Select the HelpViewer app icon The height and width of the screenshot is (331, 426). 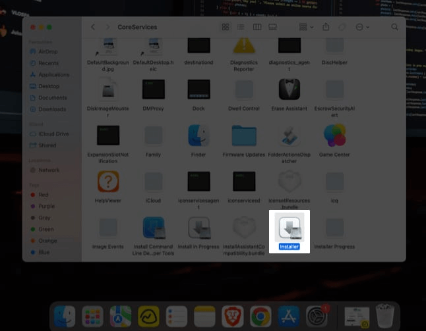[108, 182]
